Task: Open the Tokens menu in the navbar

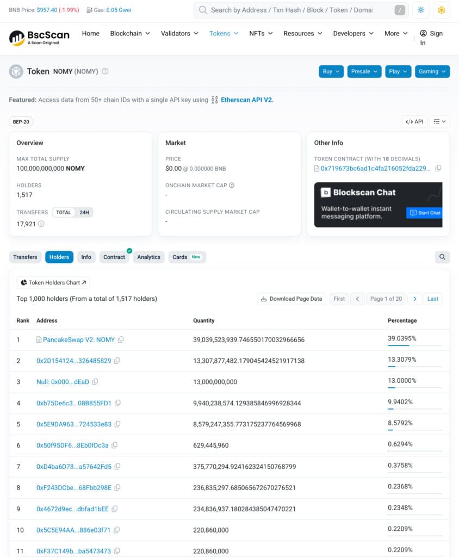Action: point(223,33)
